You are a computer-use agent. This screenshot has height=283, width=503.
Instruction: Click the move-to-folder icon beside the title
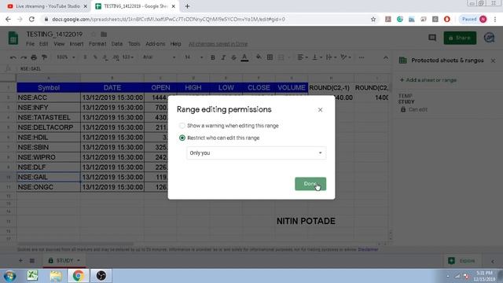point(104,34)
